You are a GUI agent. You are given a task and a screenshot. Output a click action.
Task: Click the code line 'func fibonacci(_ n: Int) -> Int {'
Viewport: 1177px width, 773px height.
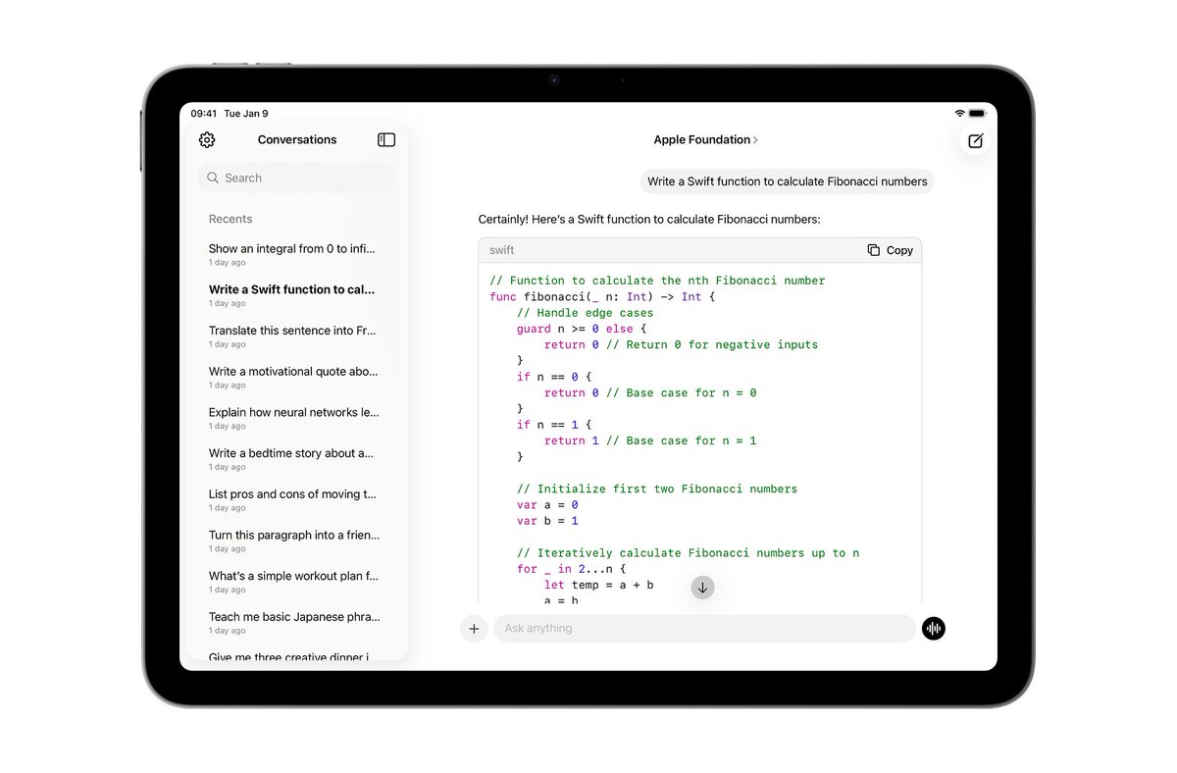603,297
